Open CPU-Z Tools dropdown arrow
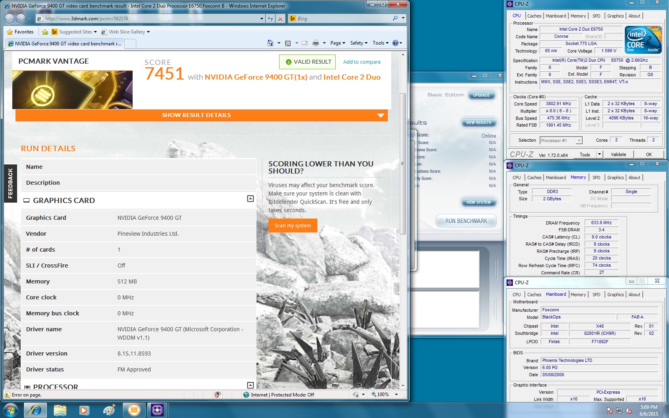 coord(599,154)
